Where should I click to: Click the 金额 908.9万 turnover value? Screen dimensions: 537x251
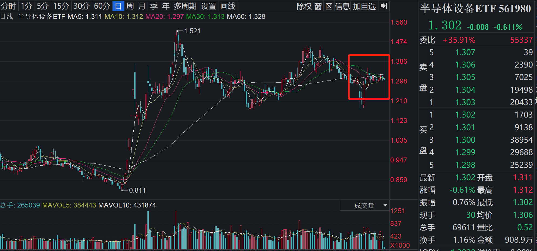519,240
